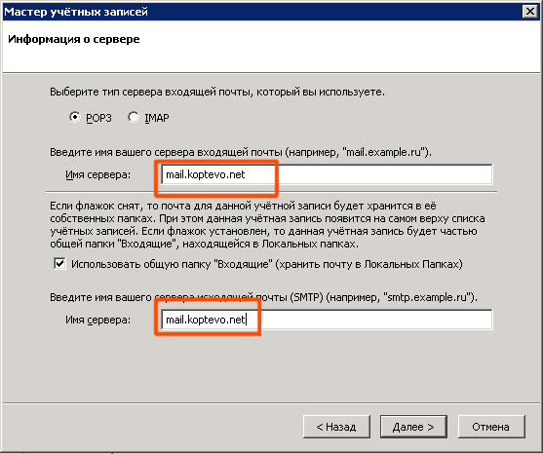The width and height of the screenshot is (543, 454).
Task: Go back with the "< Назад" button
Action: (336, 427)
